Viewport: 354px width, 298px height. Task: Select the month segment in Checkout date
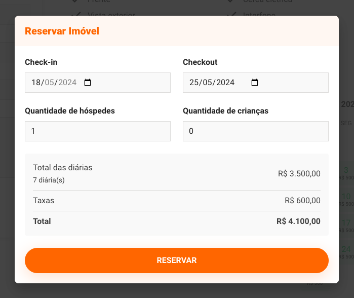point(207,83)
